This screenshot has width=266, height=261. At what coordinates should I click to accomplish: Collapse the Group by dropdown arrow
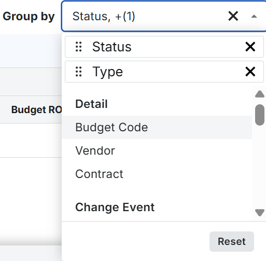point(254,16)
